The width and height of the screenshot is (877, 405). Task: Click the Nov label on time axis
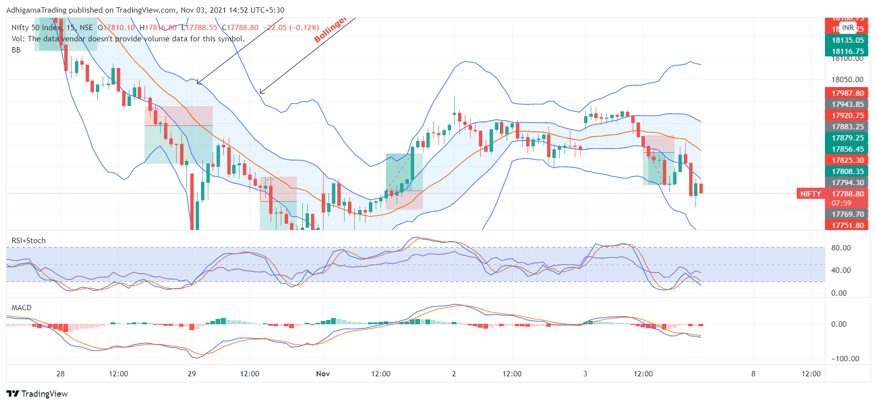[323, 374]
